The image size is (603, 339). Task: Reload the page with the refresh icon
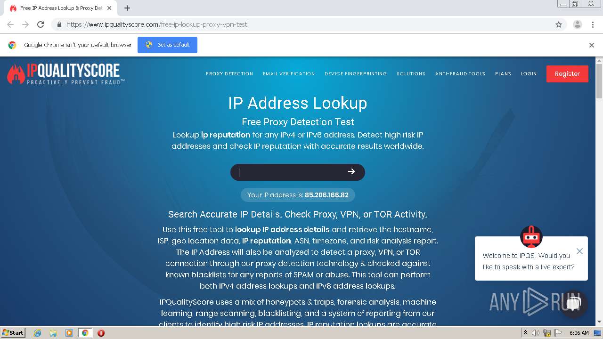(x=41, y=24)
